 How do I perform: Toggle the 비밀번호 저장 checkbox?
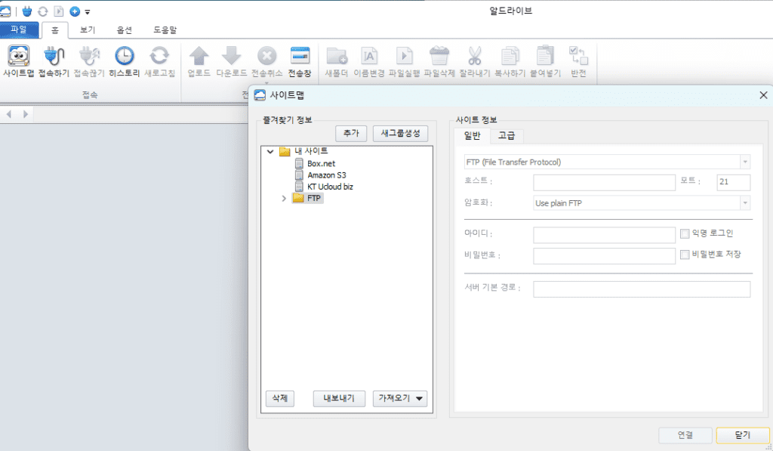click(684, 255)
